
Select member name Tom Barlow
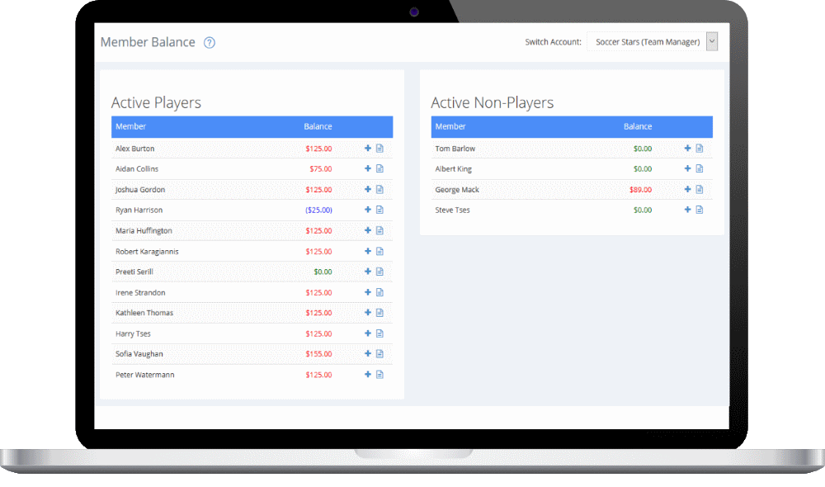[455, 149]
